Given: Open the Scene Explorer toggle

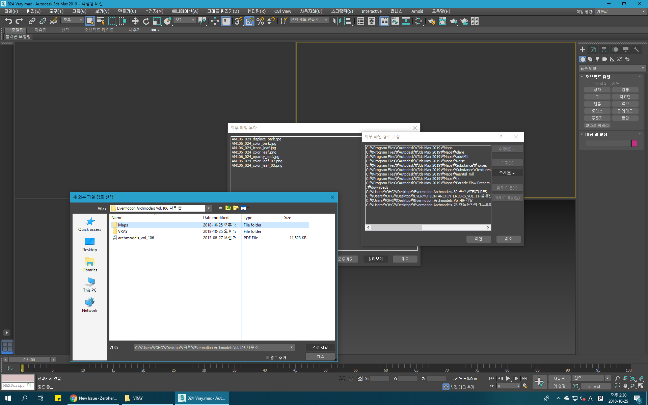Looking at the screenshot, I should [361, 21].
